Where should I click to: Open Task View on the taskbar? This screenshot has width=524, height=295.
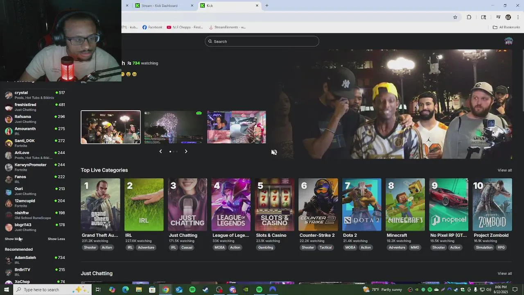98,290
